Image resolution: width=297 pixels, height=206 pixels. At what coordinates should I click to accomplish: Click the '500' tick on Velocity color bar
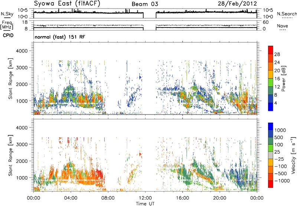[x=279, y=138]
